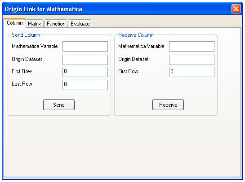Close the Origin Link for Mathematica dialog
This screenshot has height=182, width=245.
pyautogui.click(x=236, y=9)
